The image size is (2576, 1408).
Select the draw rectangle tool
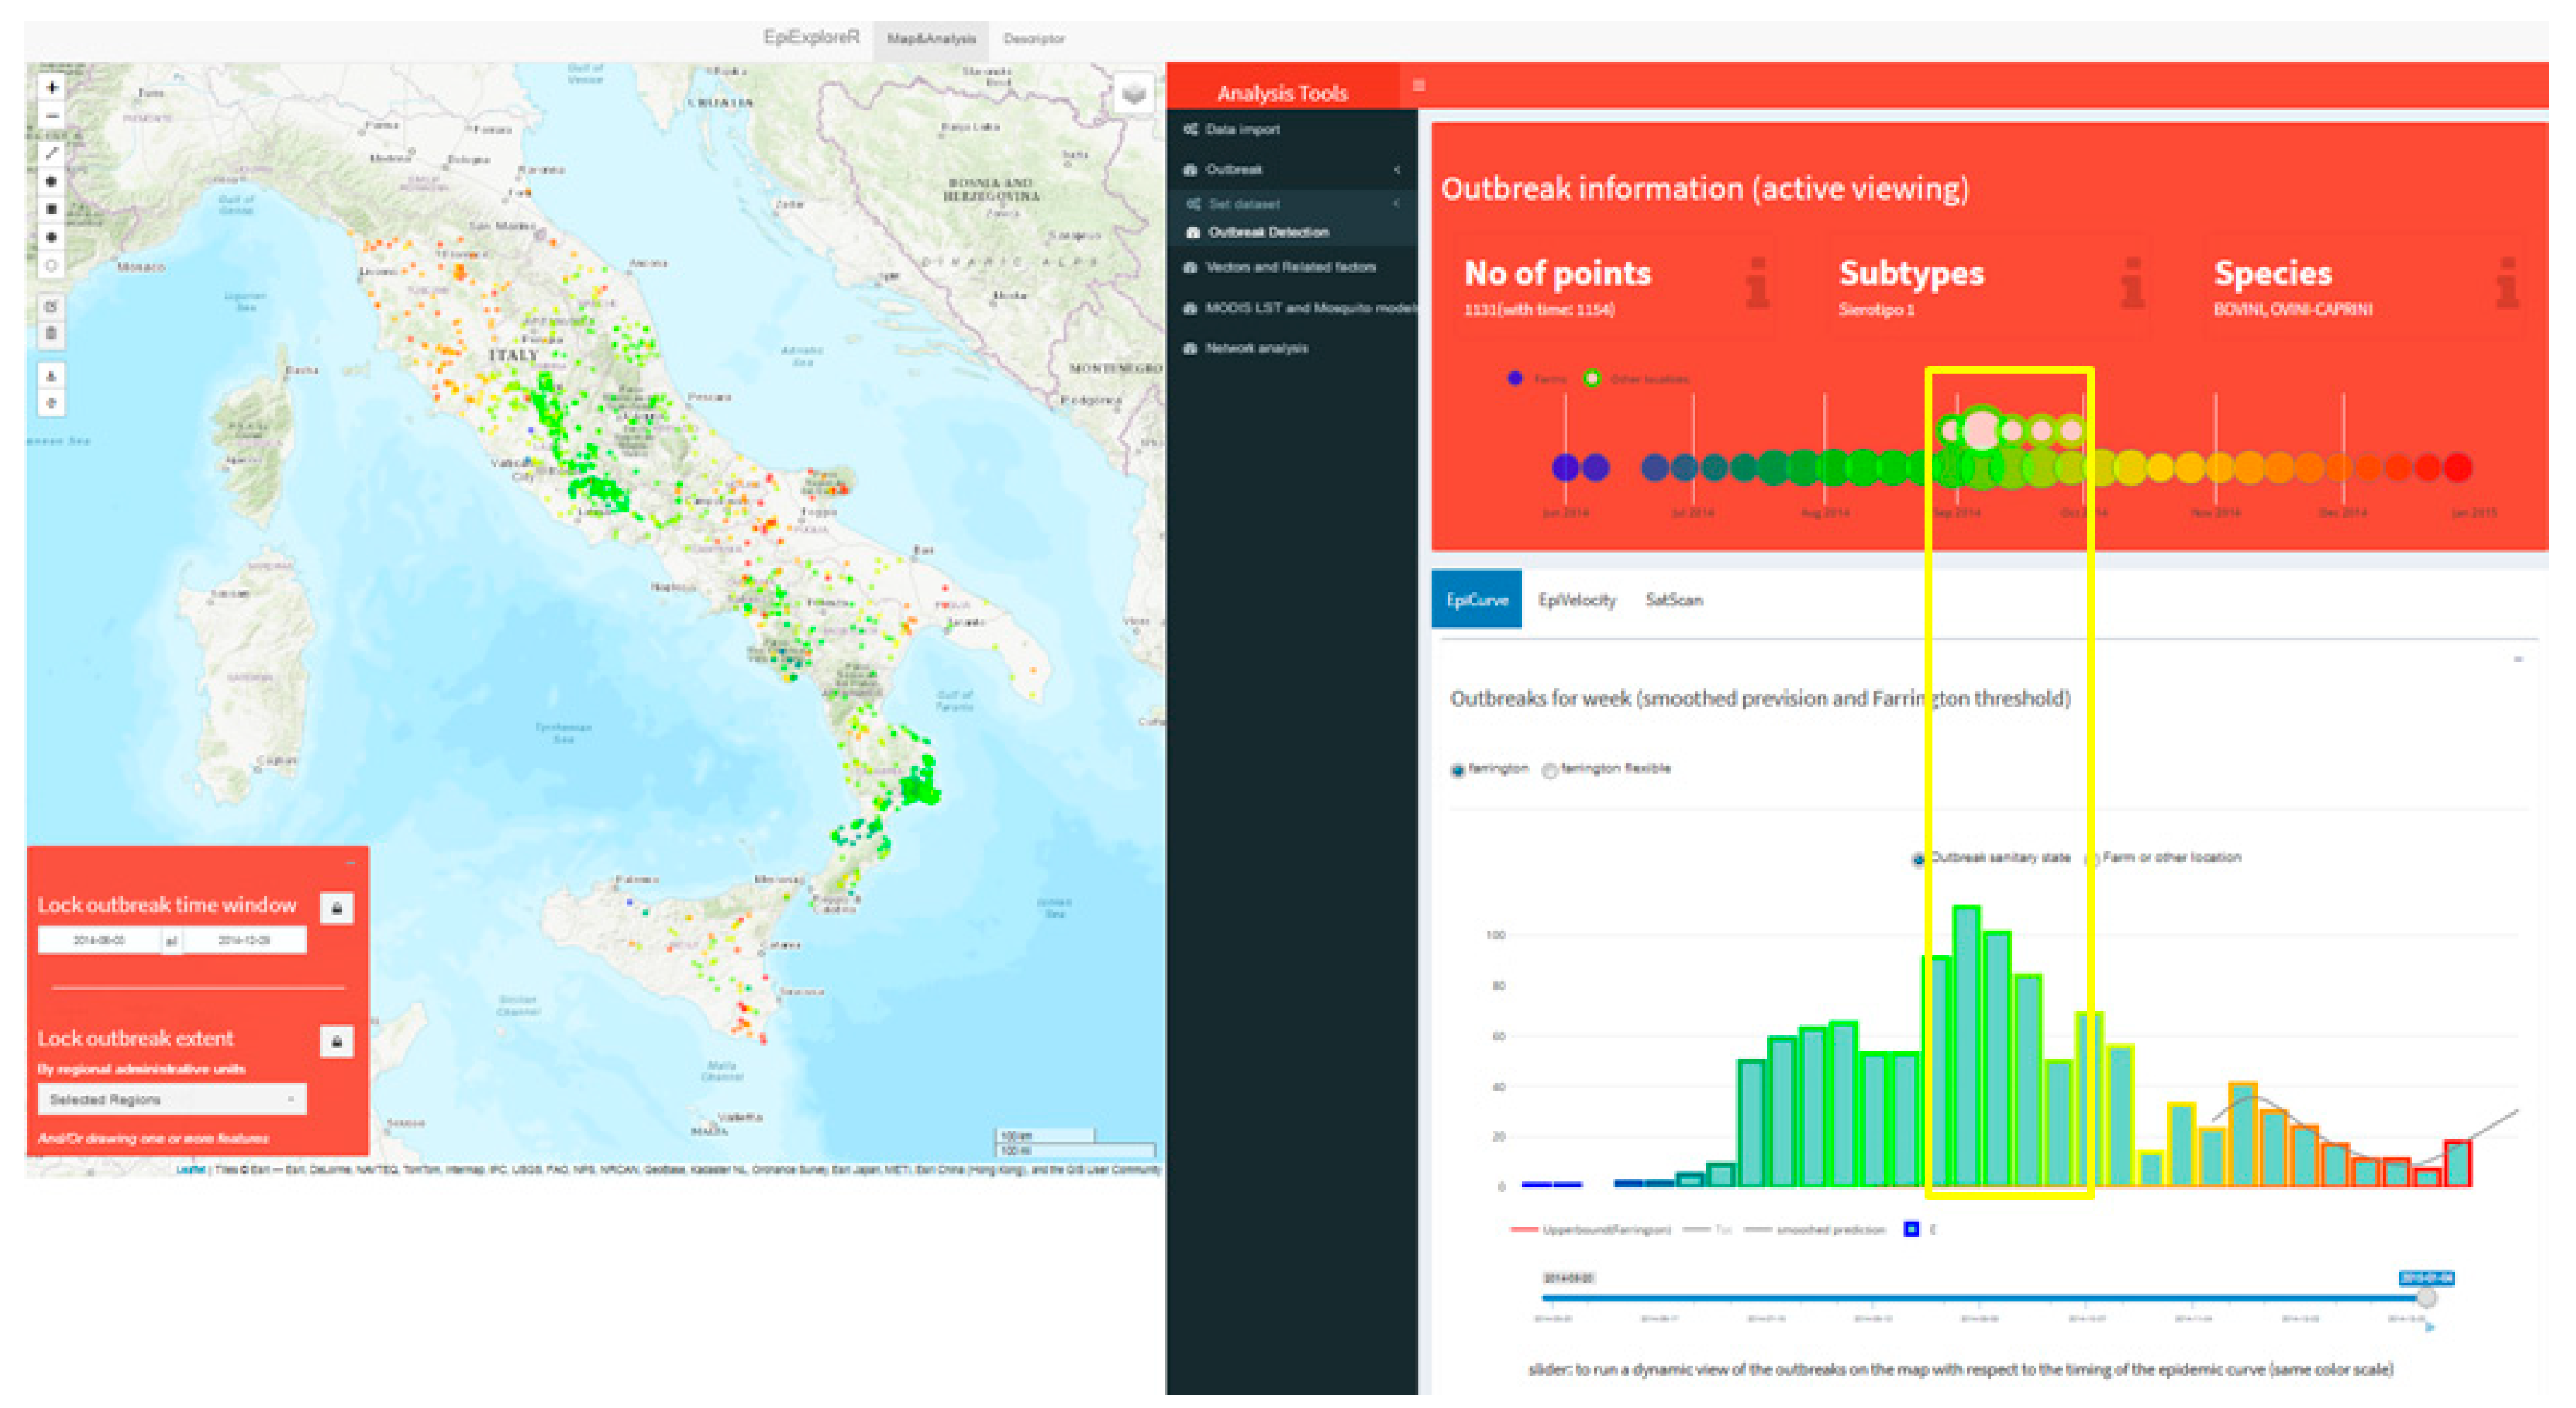tap(52, 209)
